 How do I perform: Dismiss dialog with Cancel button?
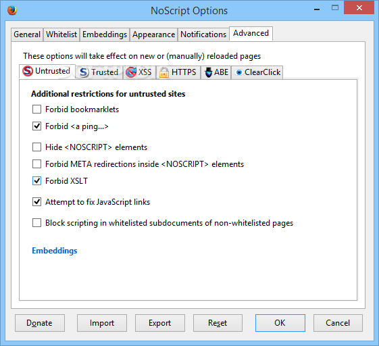click(338, 323)
